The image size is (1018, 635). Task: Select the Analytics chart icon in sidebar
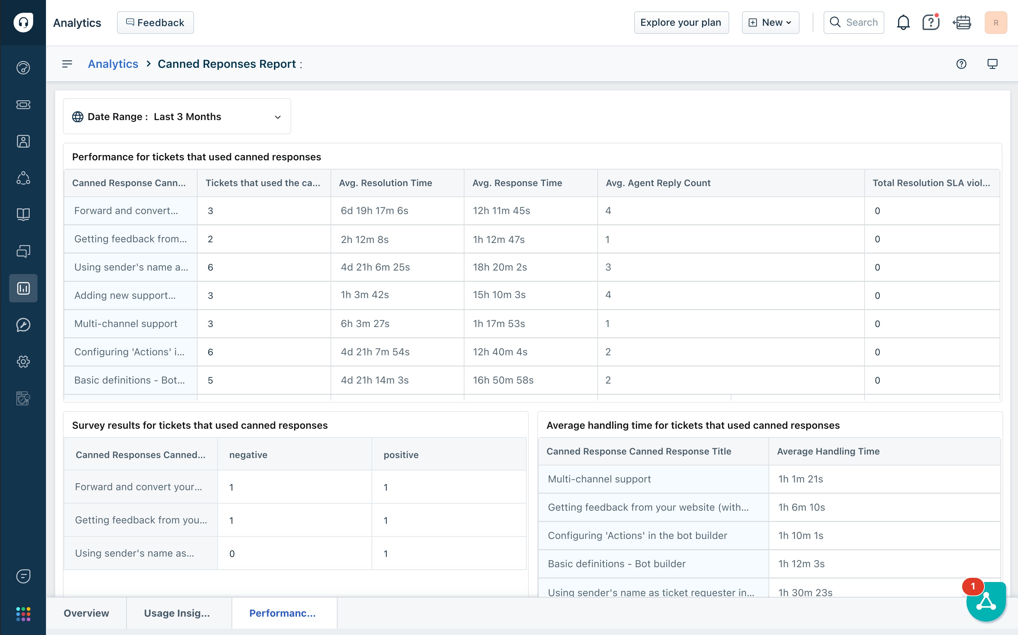tap(23, 288)
